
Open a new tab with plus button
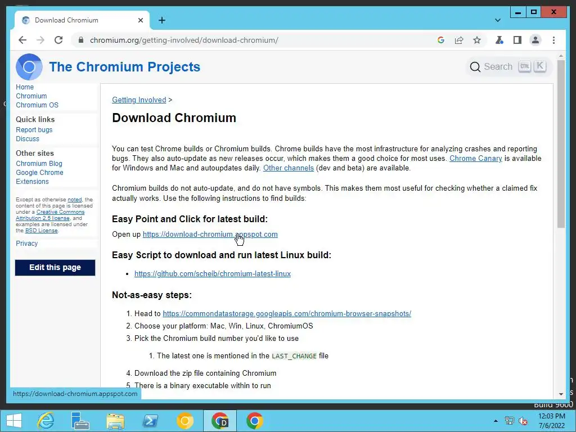[x=161, y=20]
